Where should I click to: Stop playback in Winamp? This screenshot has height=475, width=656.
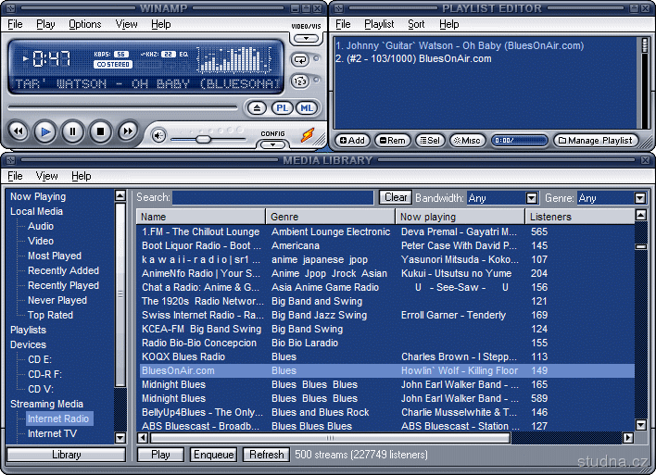tap(100, 132)
